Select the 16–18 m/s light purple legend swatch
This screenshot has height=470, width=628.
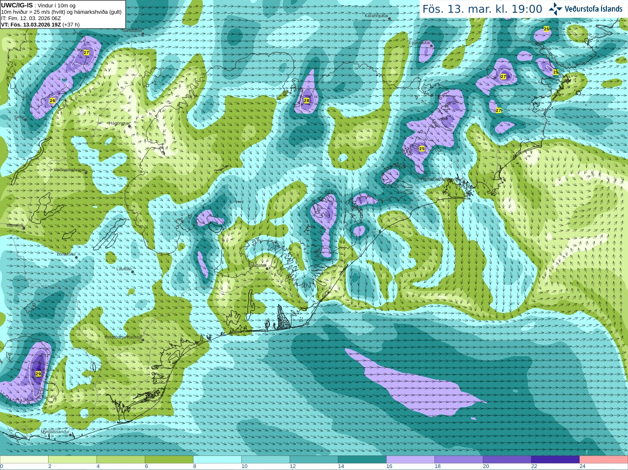411,460
